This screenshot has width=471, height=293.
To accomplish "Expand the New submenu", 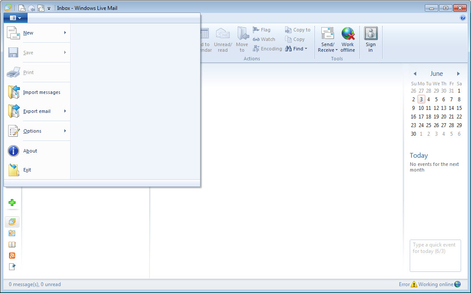I will click(38, 33).
